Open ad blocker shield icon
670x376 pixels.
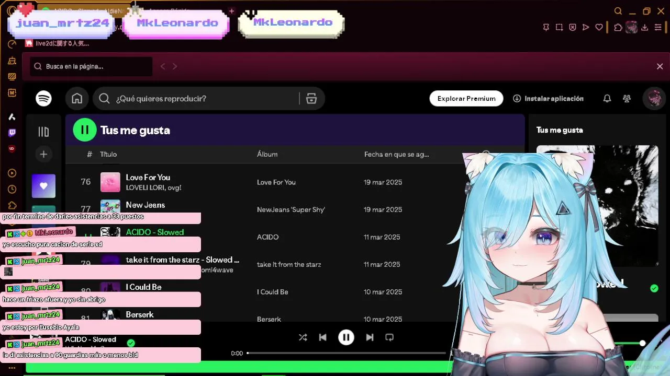coord(573,27)
